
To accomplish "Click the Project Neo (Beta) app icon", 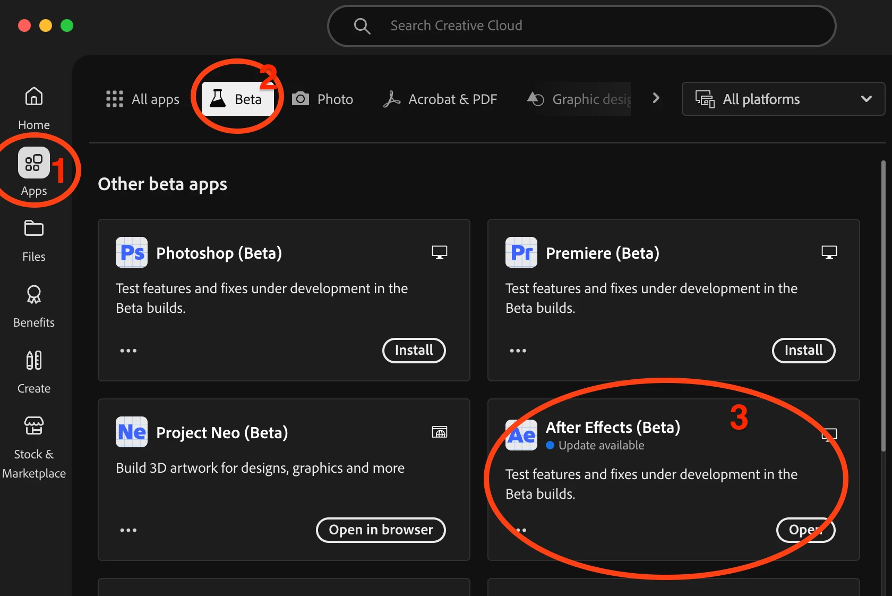I will pyautogui.click(x=132, y=432).
